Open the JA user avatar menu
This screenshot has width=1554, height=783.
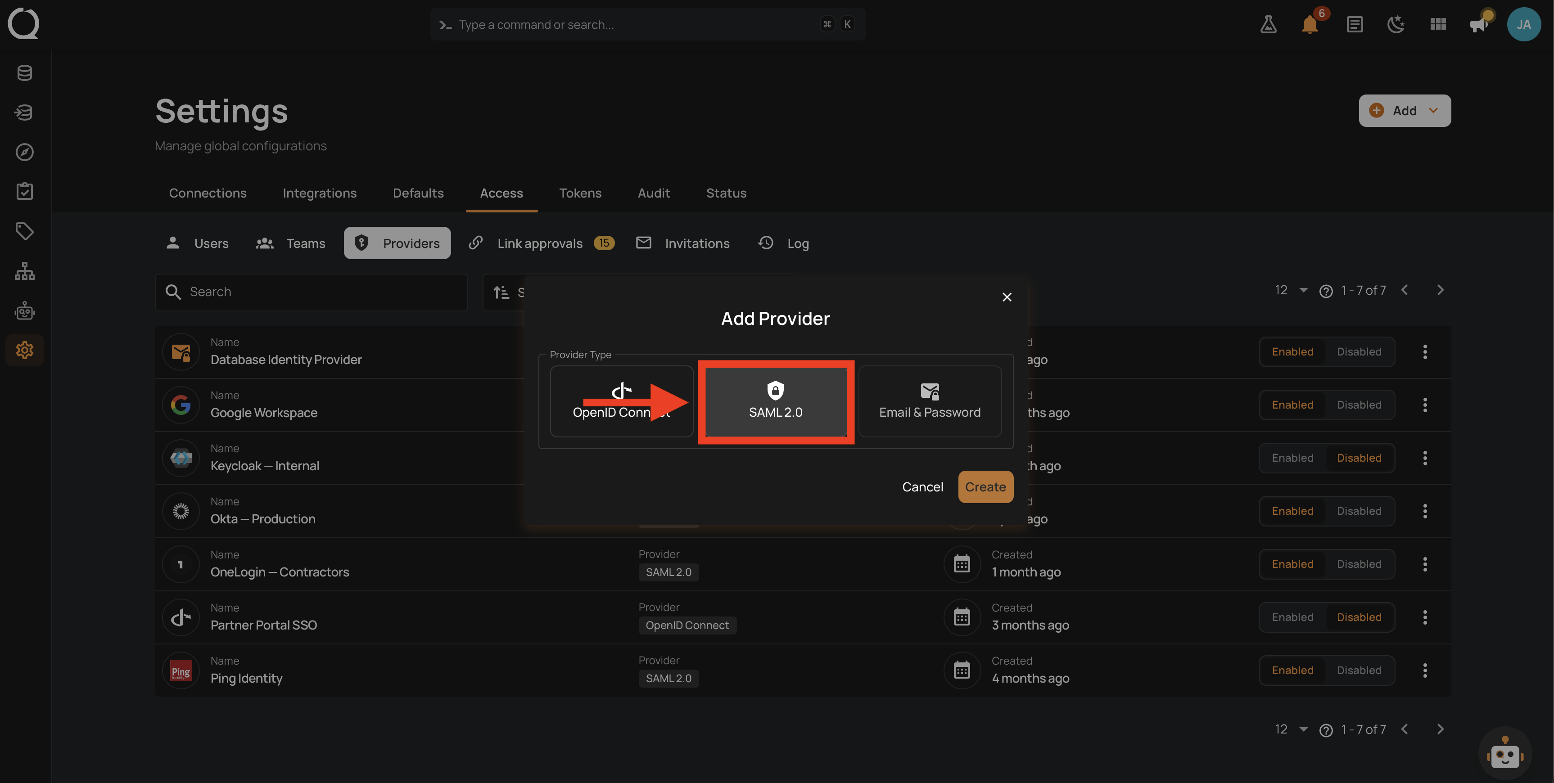(1524, 25)
